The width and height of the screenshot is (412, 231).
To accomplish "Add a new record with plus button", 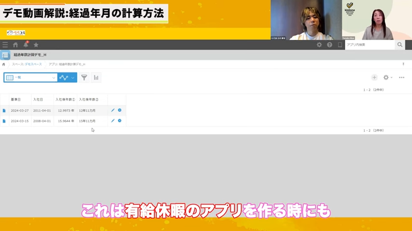I will click(374, 77).
